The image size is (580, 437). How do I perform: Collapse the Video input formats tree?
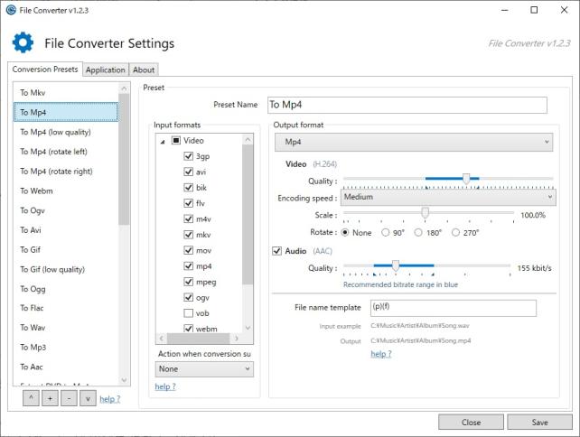(x=163, y=141)
